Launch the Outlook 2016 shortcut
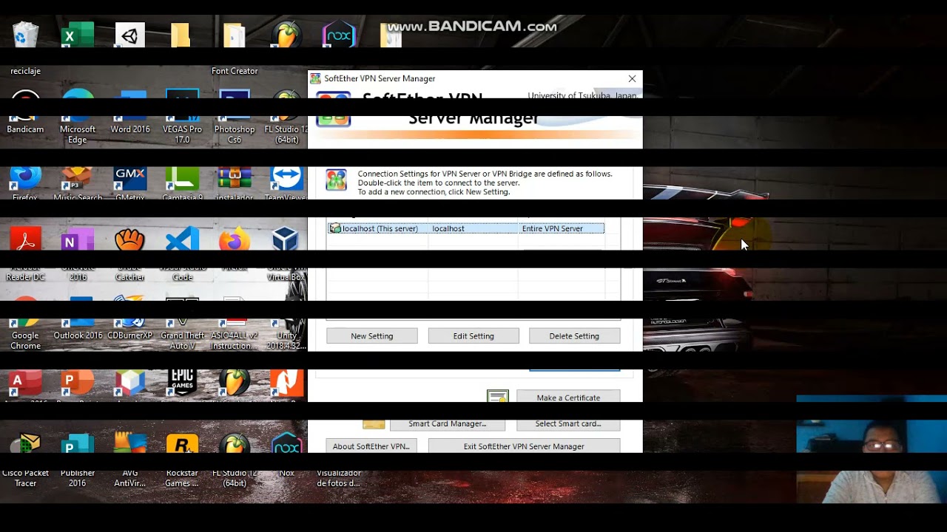This screenshot has height=532, width=947. click(78, 312)
